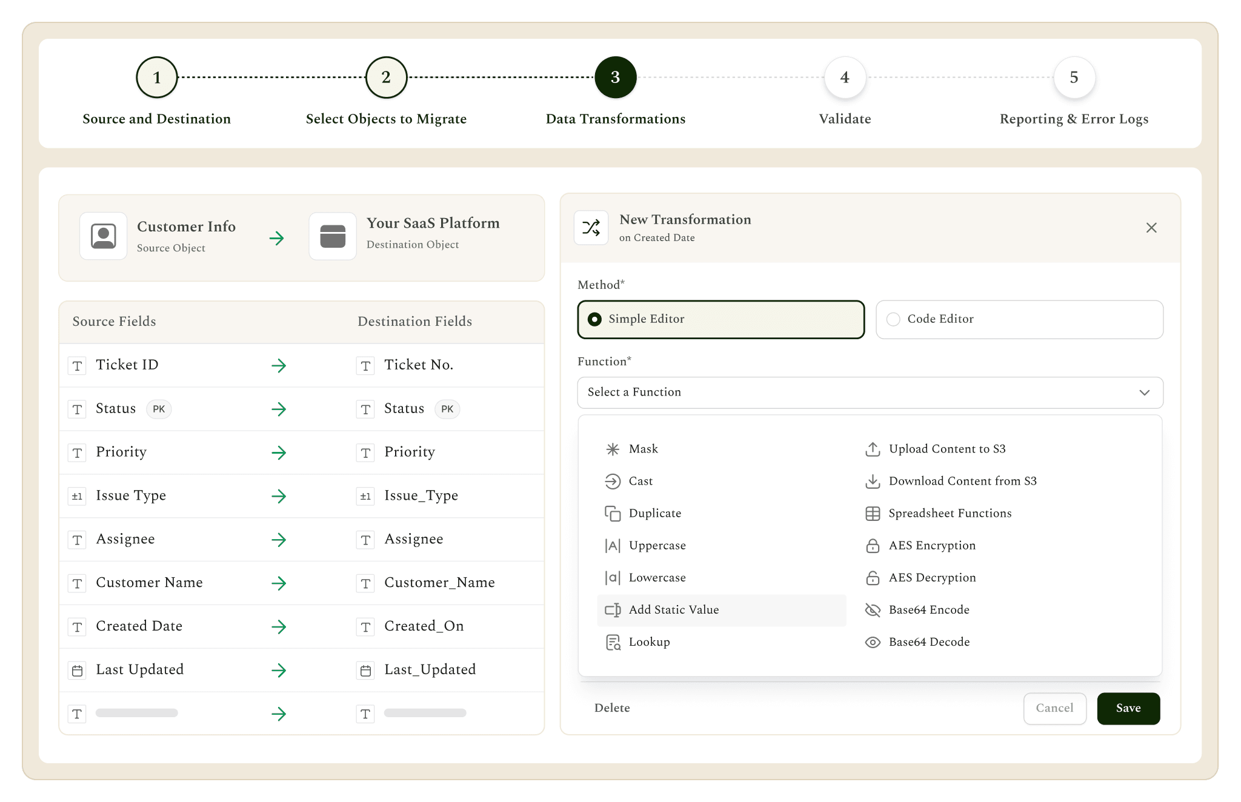Click the Base64 Decode eye icon
This screenshot has height=802, width=1241.
873,642
